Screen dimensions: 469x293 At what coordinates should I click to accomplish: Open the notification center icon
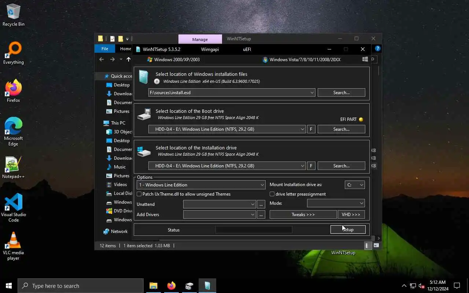tap(457, 286)
